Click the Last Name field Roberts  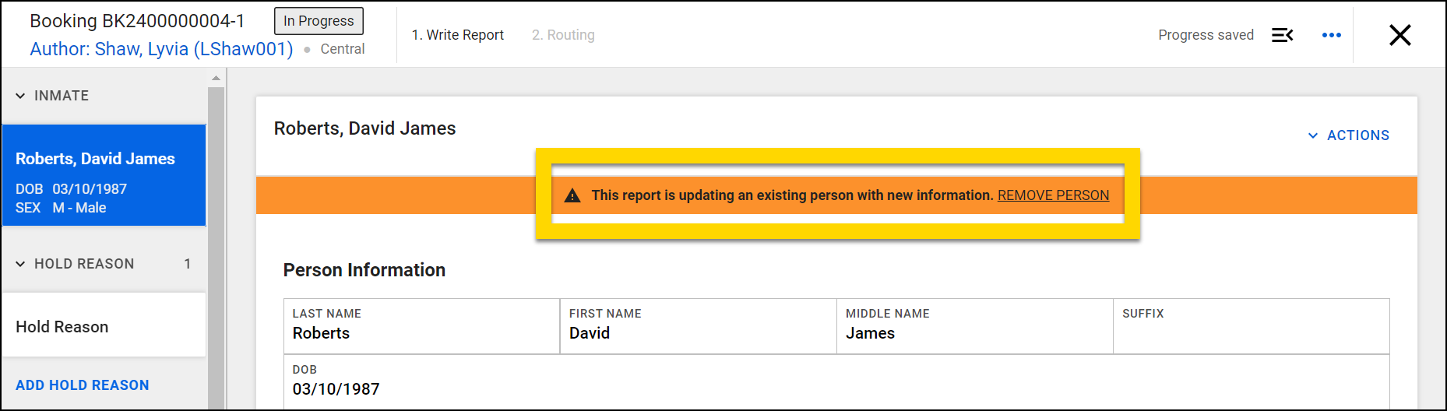(421, 326)
